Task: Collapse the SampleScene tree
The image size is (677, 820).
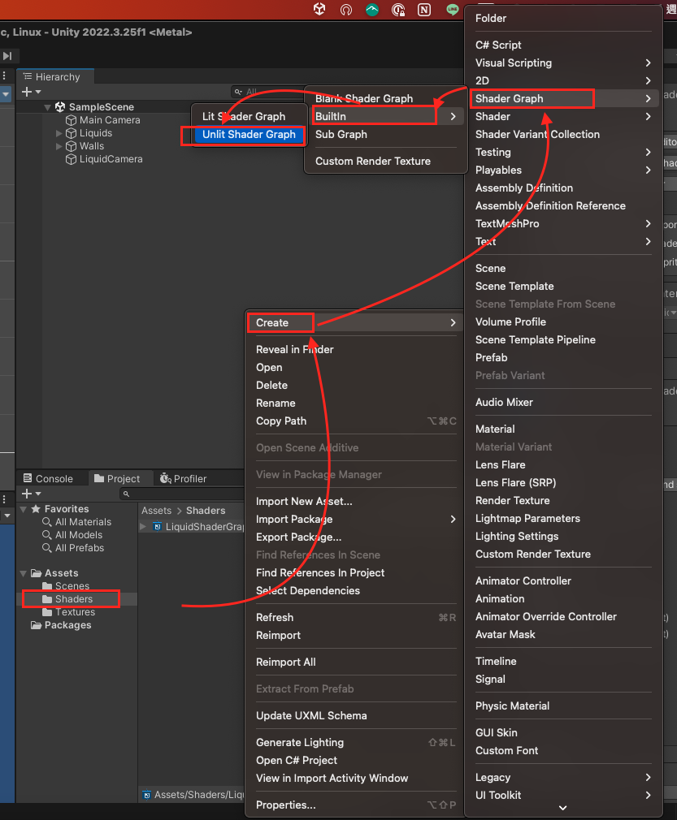Action: [x=47, y=107]
